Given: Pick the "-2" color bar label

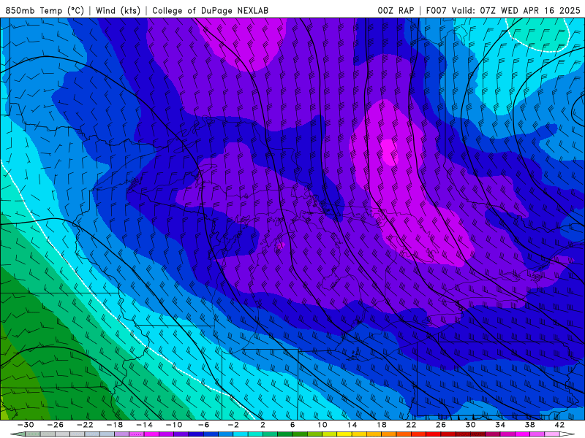Looking at the screenshot, I should click(x=233, y=425).
